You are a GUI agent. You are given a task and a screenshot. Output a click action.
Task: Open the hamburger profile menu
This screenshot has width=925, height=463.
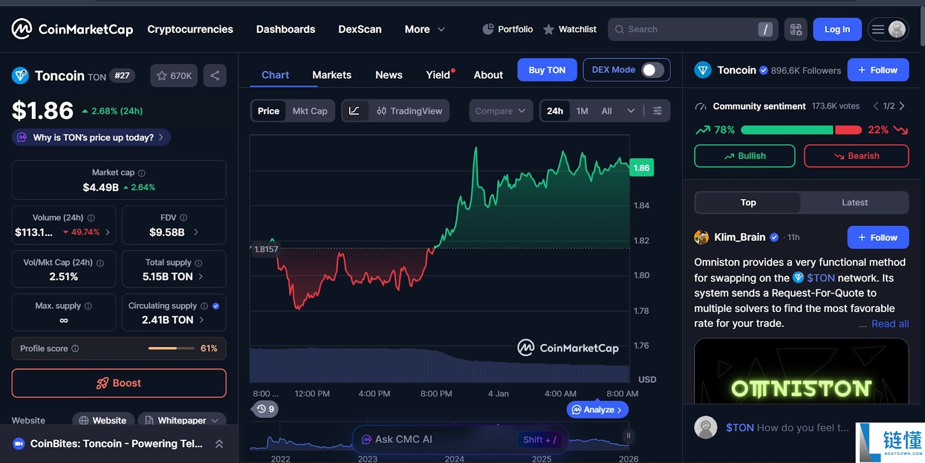[x=888, y=29]
